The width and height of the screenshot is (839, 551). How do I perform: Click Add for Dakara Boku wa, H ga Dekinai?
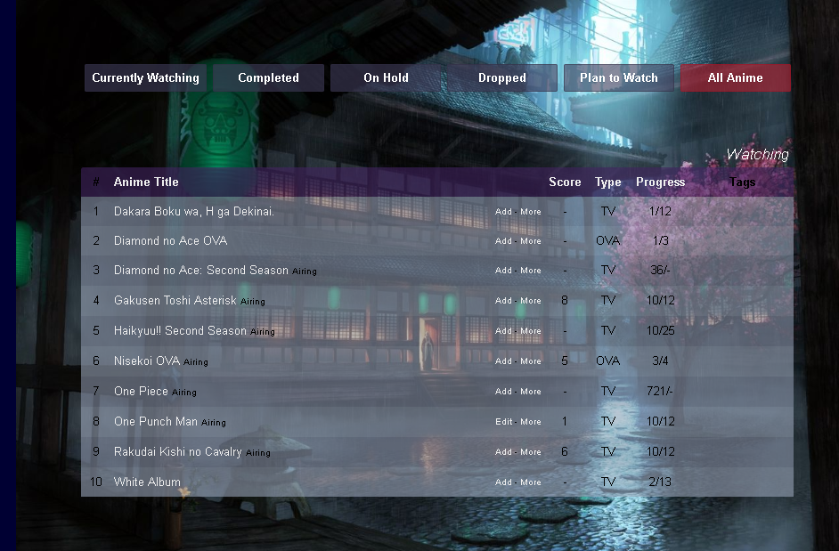503,212
